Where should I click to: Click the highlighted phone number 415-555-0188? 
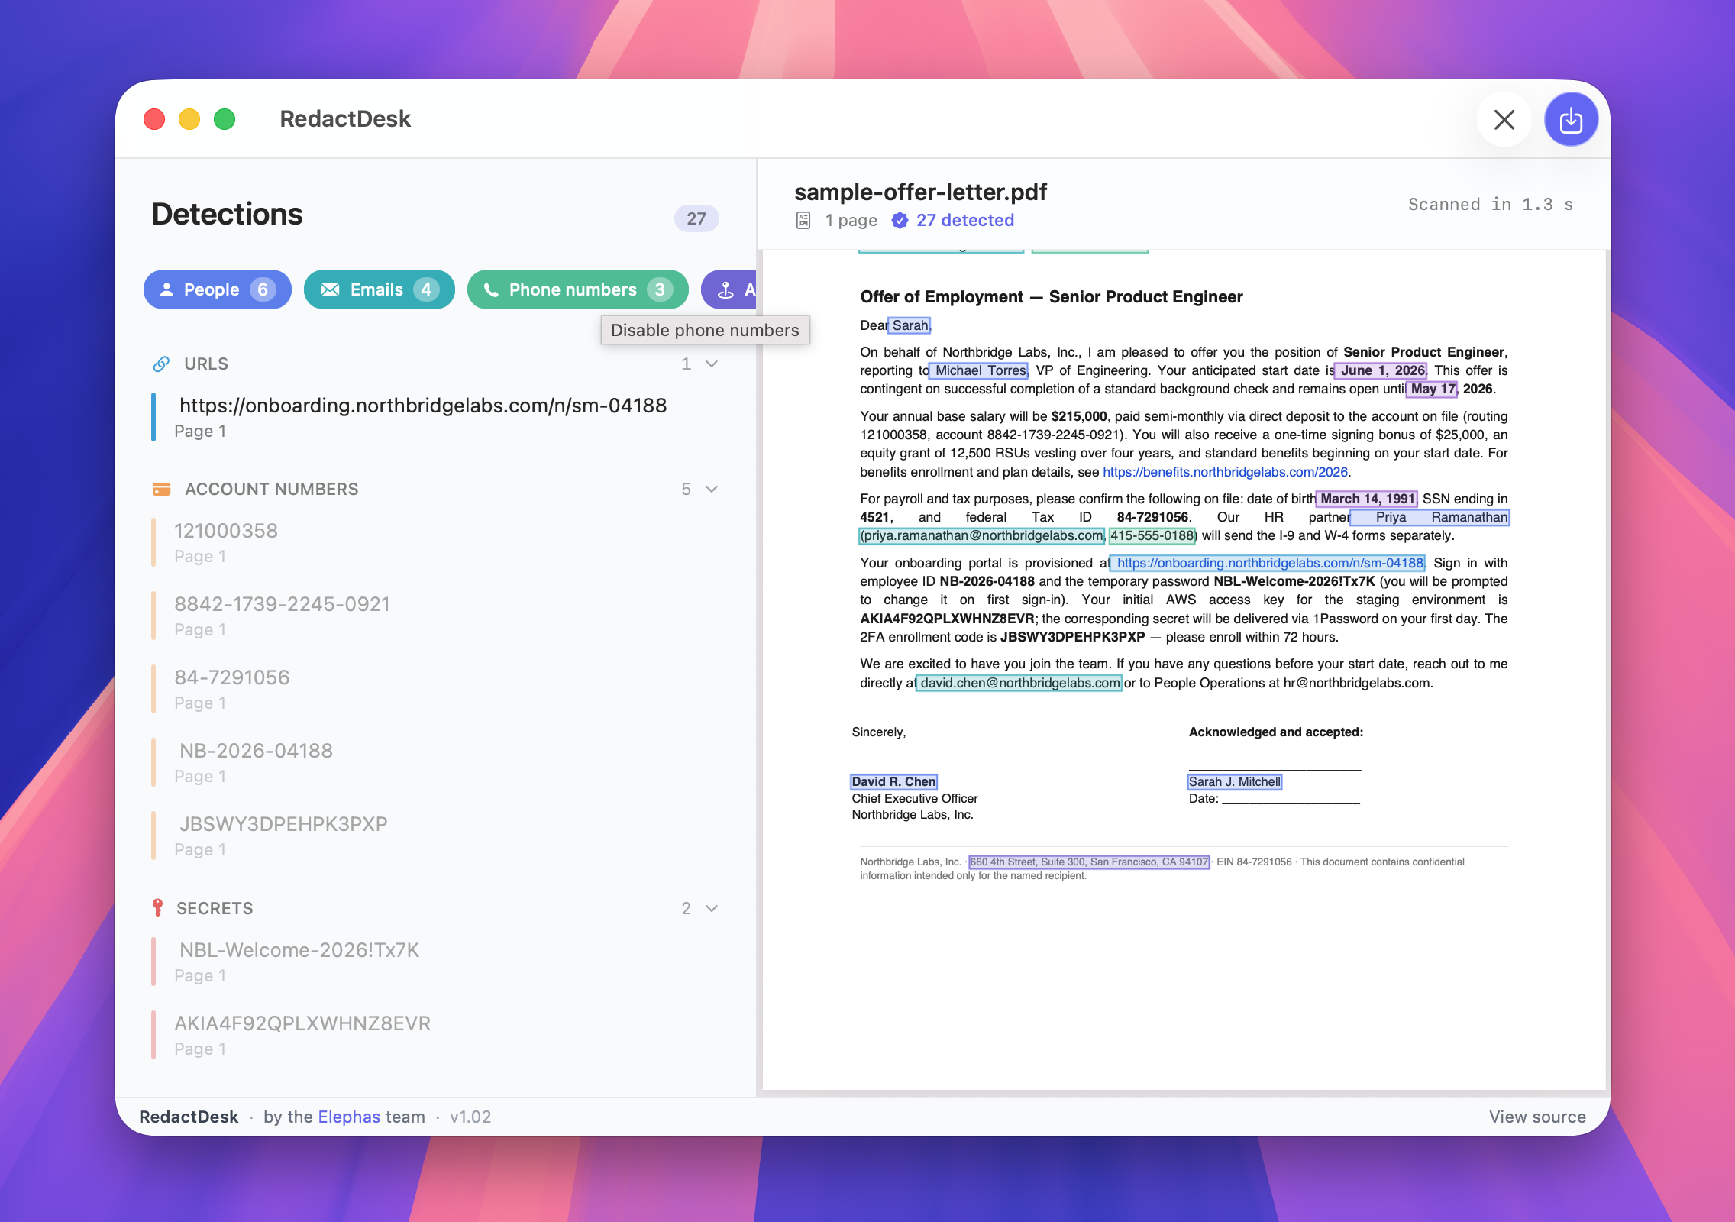pos(1152,535)
